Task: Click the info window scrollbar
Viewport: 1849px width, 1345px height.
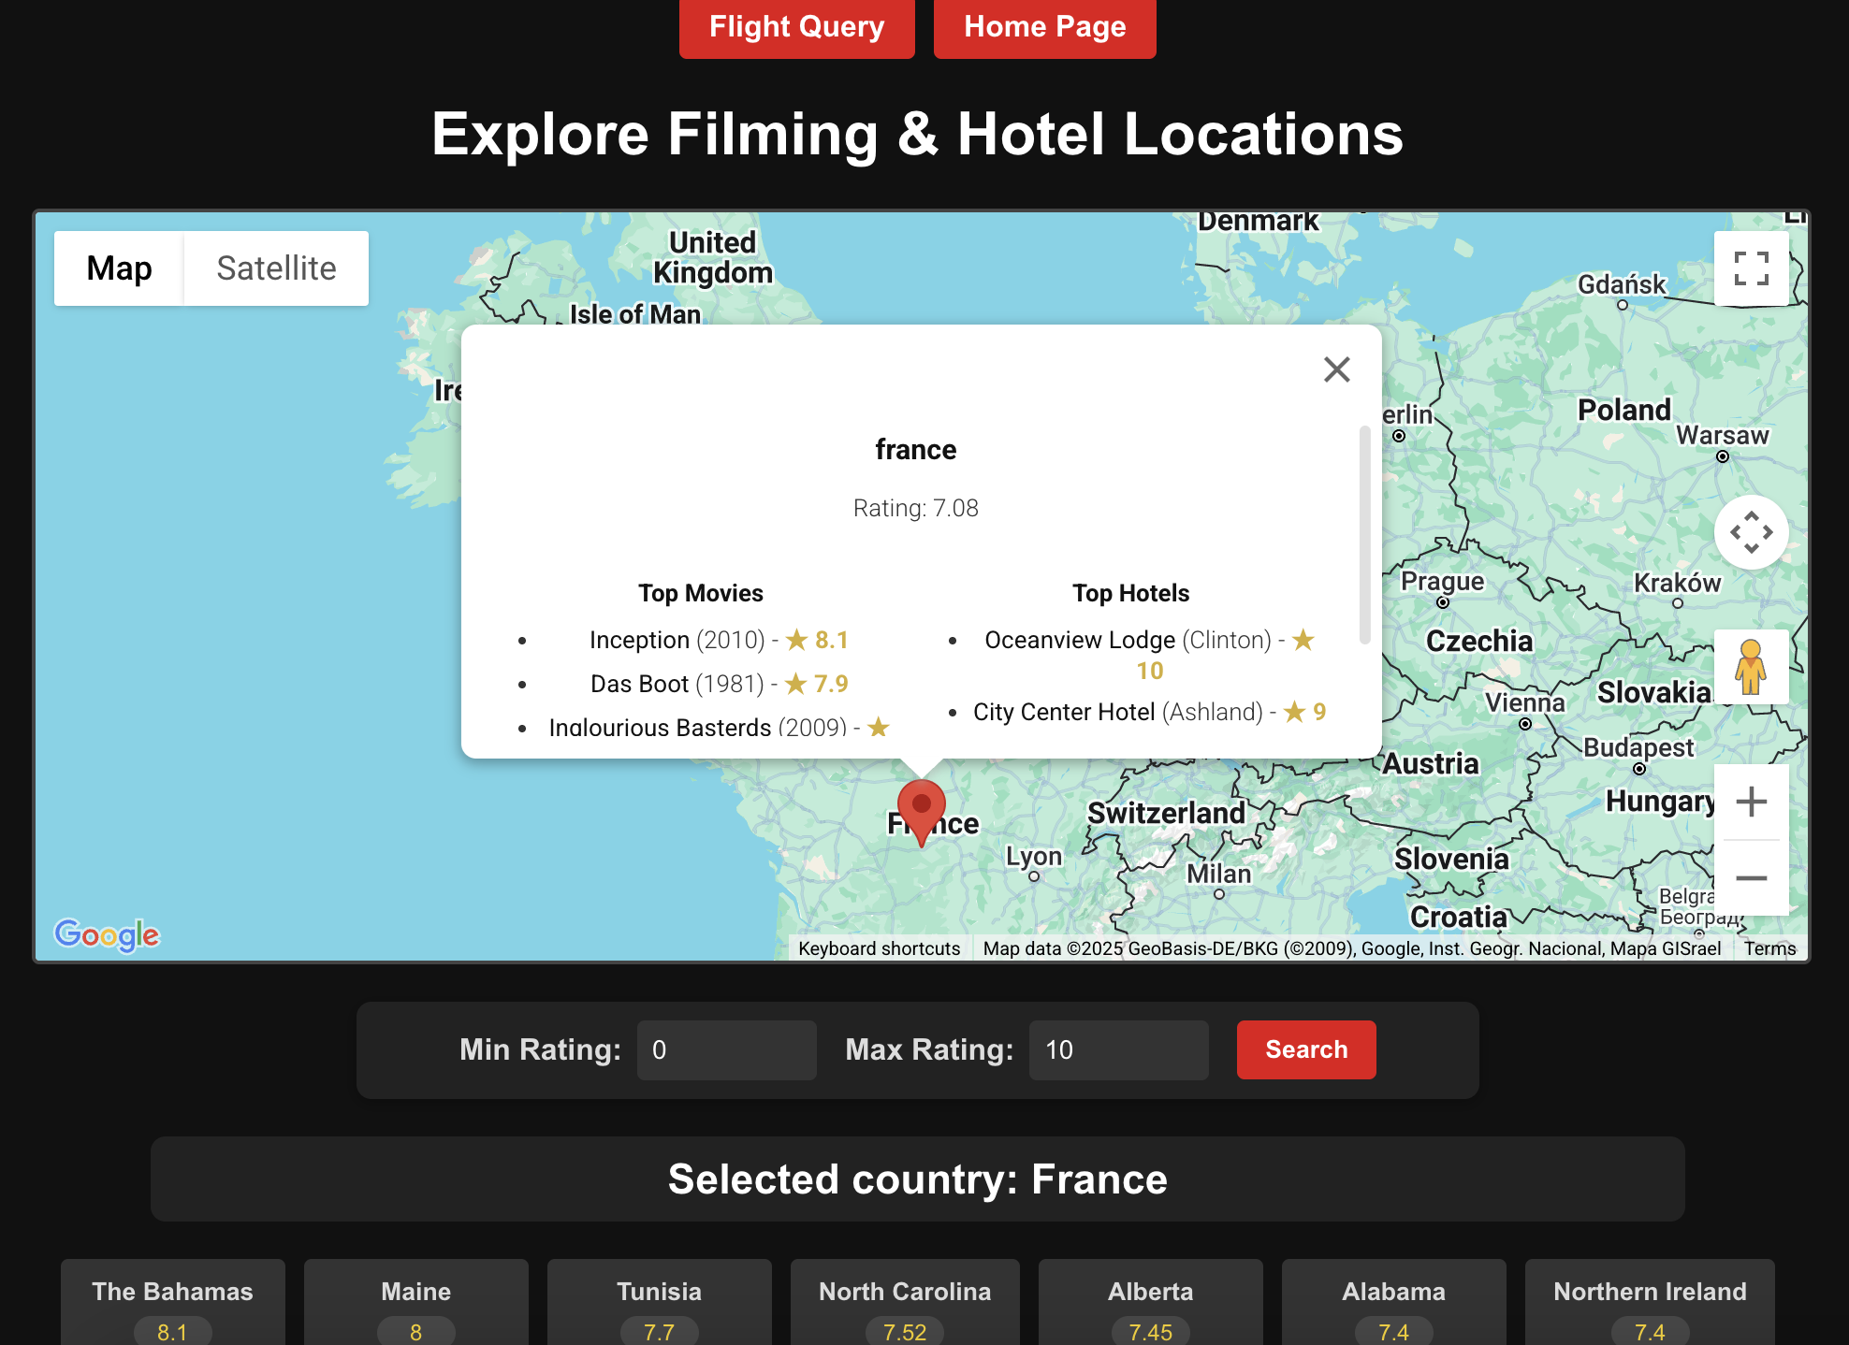Action: click(x=1364, y=533)
